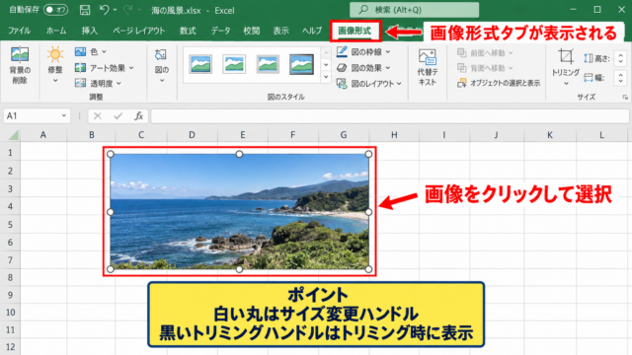Click the Redo arrow icon
This screenshot has height=355, width=632.
point(127,9)
